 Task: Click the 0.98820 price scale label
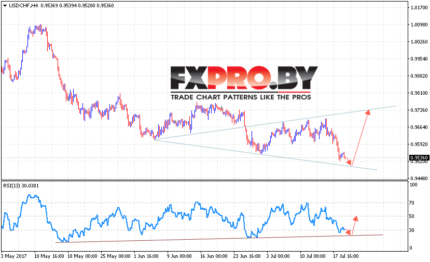[x=419, y=76]
